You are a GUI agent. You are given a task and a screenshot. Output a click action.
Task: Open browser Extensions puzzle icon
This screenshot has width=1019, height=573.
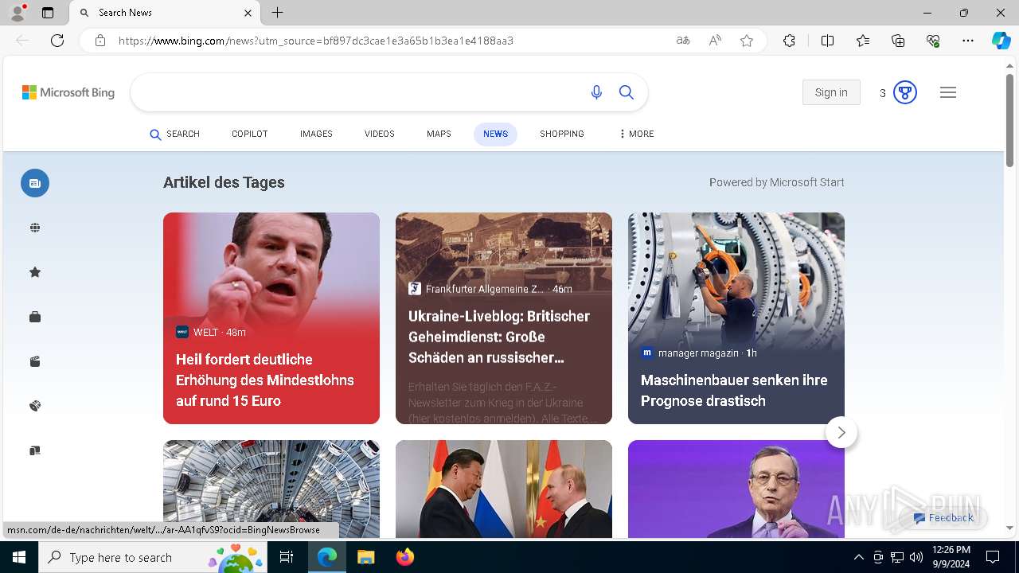pyautogui.click(x=789, y=41)
